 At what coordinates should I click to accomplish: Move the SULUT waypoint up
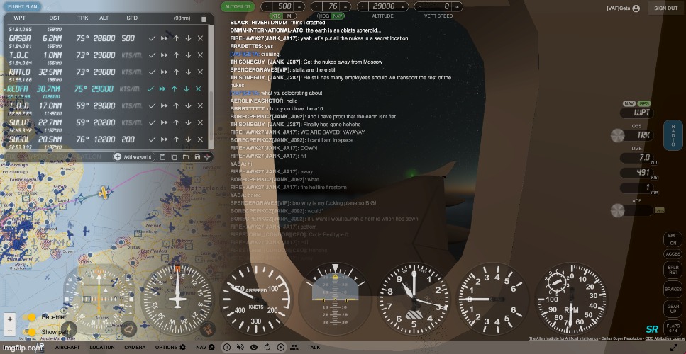[x=175, y=122]
